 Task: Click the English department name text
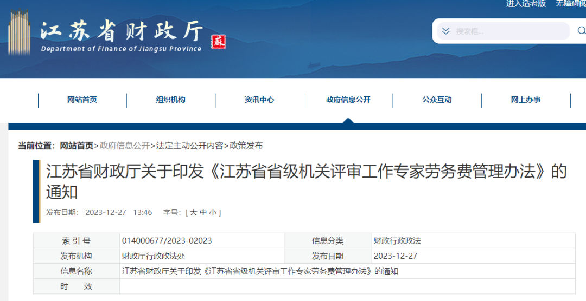click(x=121, y=49)
